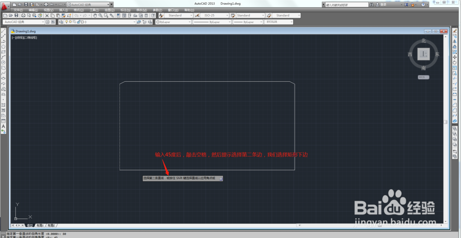461x238 pixels.
Task: Select the Ellipse draw tool
Action: [x=4, y=78]
